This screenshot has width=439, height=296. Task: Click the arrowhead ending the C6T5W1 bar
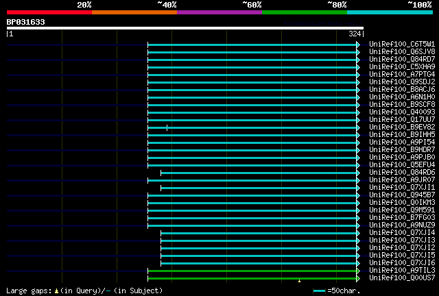(358, 45)
